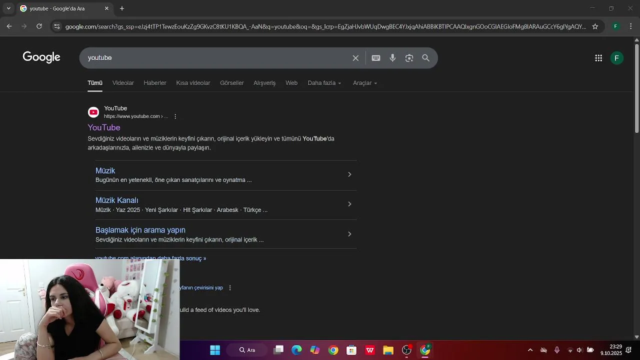Expand the Müzik Kanalı row chevron arrow
This screenshot has width=640, height=360.
tap(349, 204)
